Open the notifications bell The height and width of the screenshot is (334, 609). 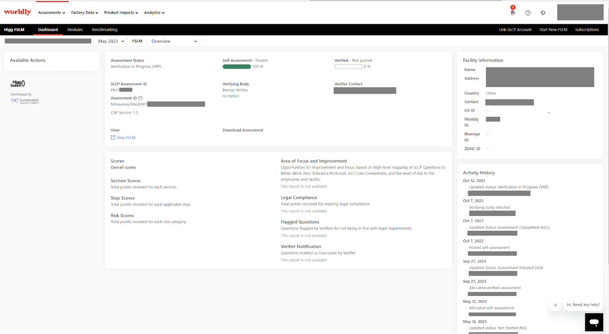pos(513,13)
